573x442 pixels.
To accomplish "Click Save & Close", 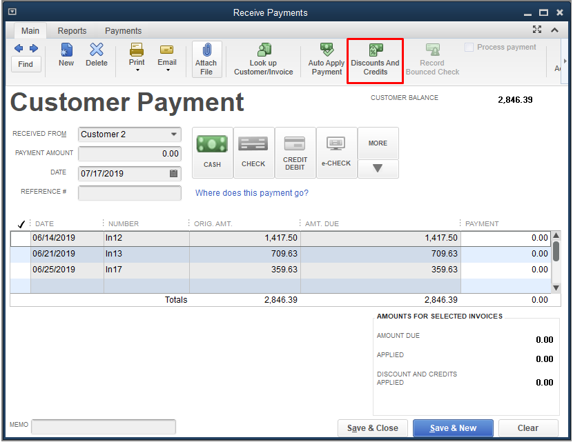I will pyautogui.click(x=372, y=428).
